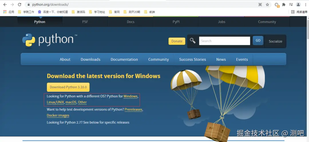This screenshot has width=309, height=142.
Task: Follow the Prereleases link
Action: point(133,109)
